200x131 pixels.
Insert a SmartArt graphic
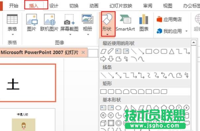tap(125, 23)
